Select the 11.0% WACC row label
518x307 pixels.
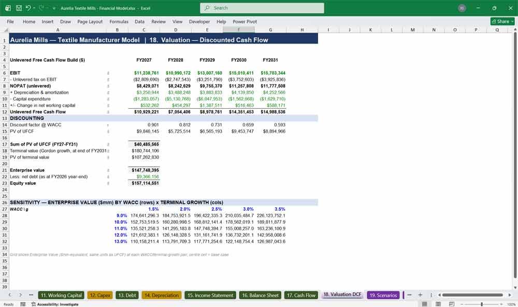click(117, 228)
